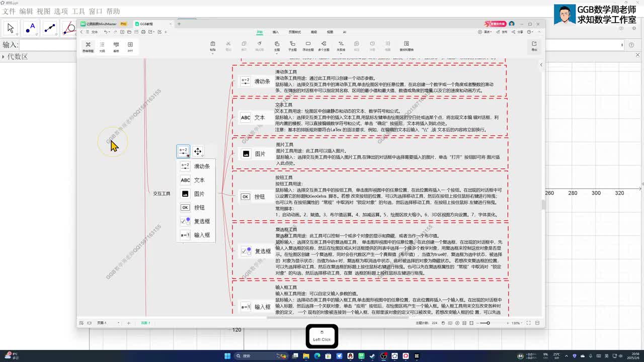The width and height of the screenshot is (644, 362).
Task: Open GeoGebra 帮助 menu
Action: (113, 11)
